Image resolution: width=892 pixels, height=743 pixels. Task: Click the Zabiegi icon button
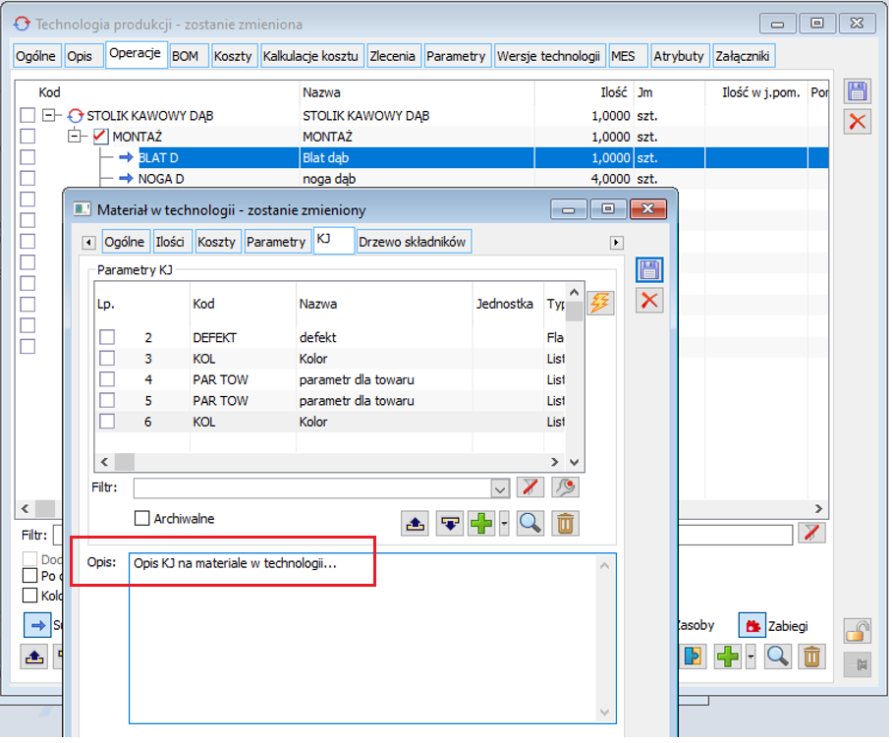pyautogui.click(x=753, y=625)
